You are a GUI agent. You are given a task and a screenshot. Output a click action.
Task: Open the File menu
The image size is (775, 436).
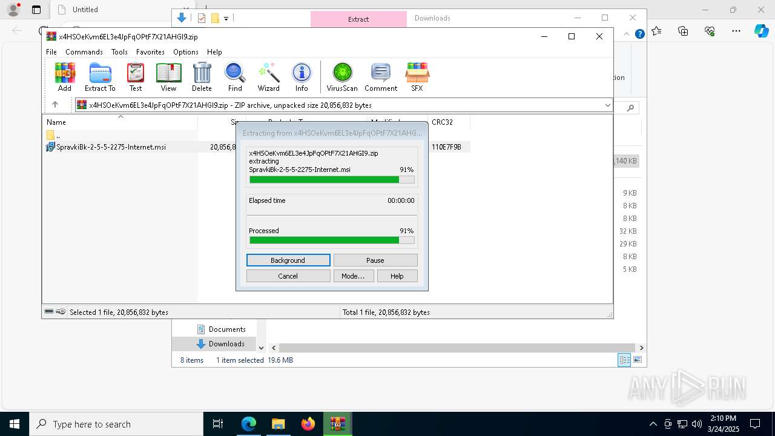click(51, 52)
